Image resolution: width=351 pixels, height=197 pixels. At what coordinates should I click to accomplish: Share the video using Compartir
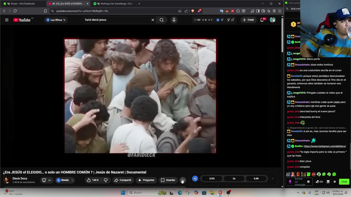tap(123, 180)
